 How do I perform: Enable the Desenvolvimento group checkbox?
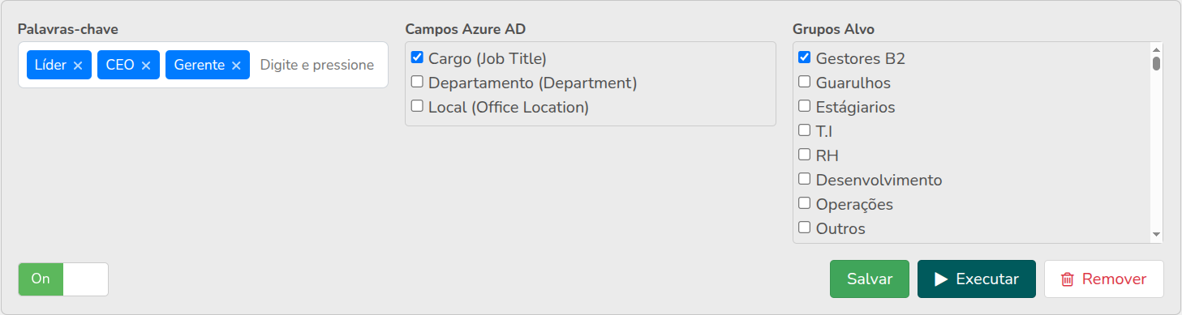pos(805,179)
